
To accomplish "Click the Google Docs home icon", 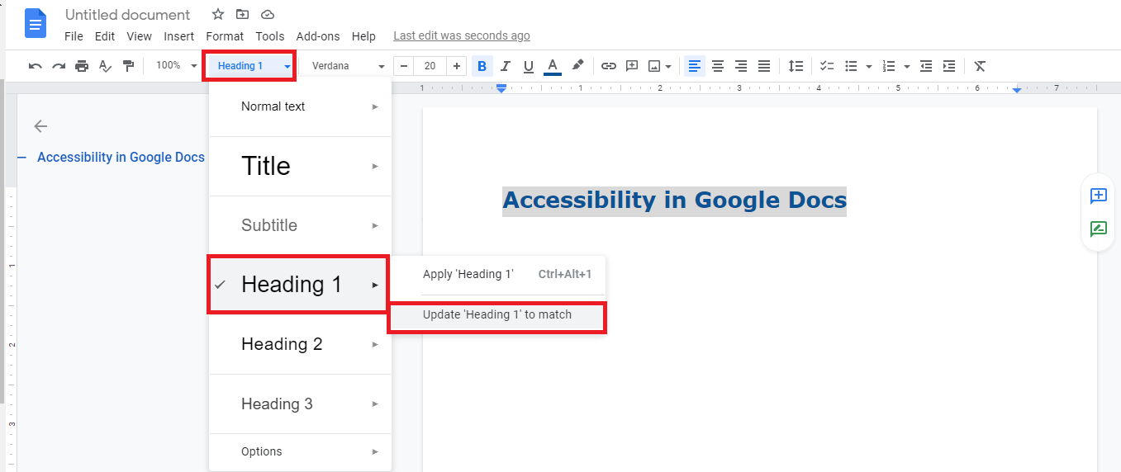I will pyautogui.click(x=36, y=25).
